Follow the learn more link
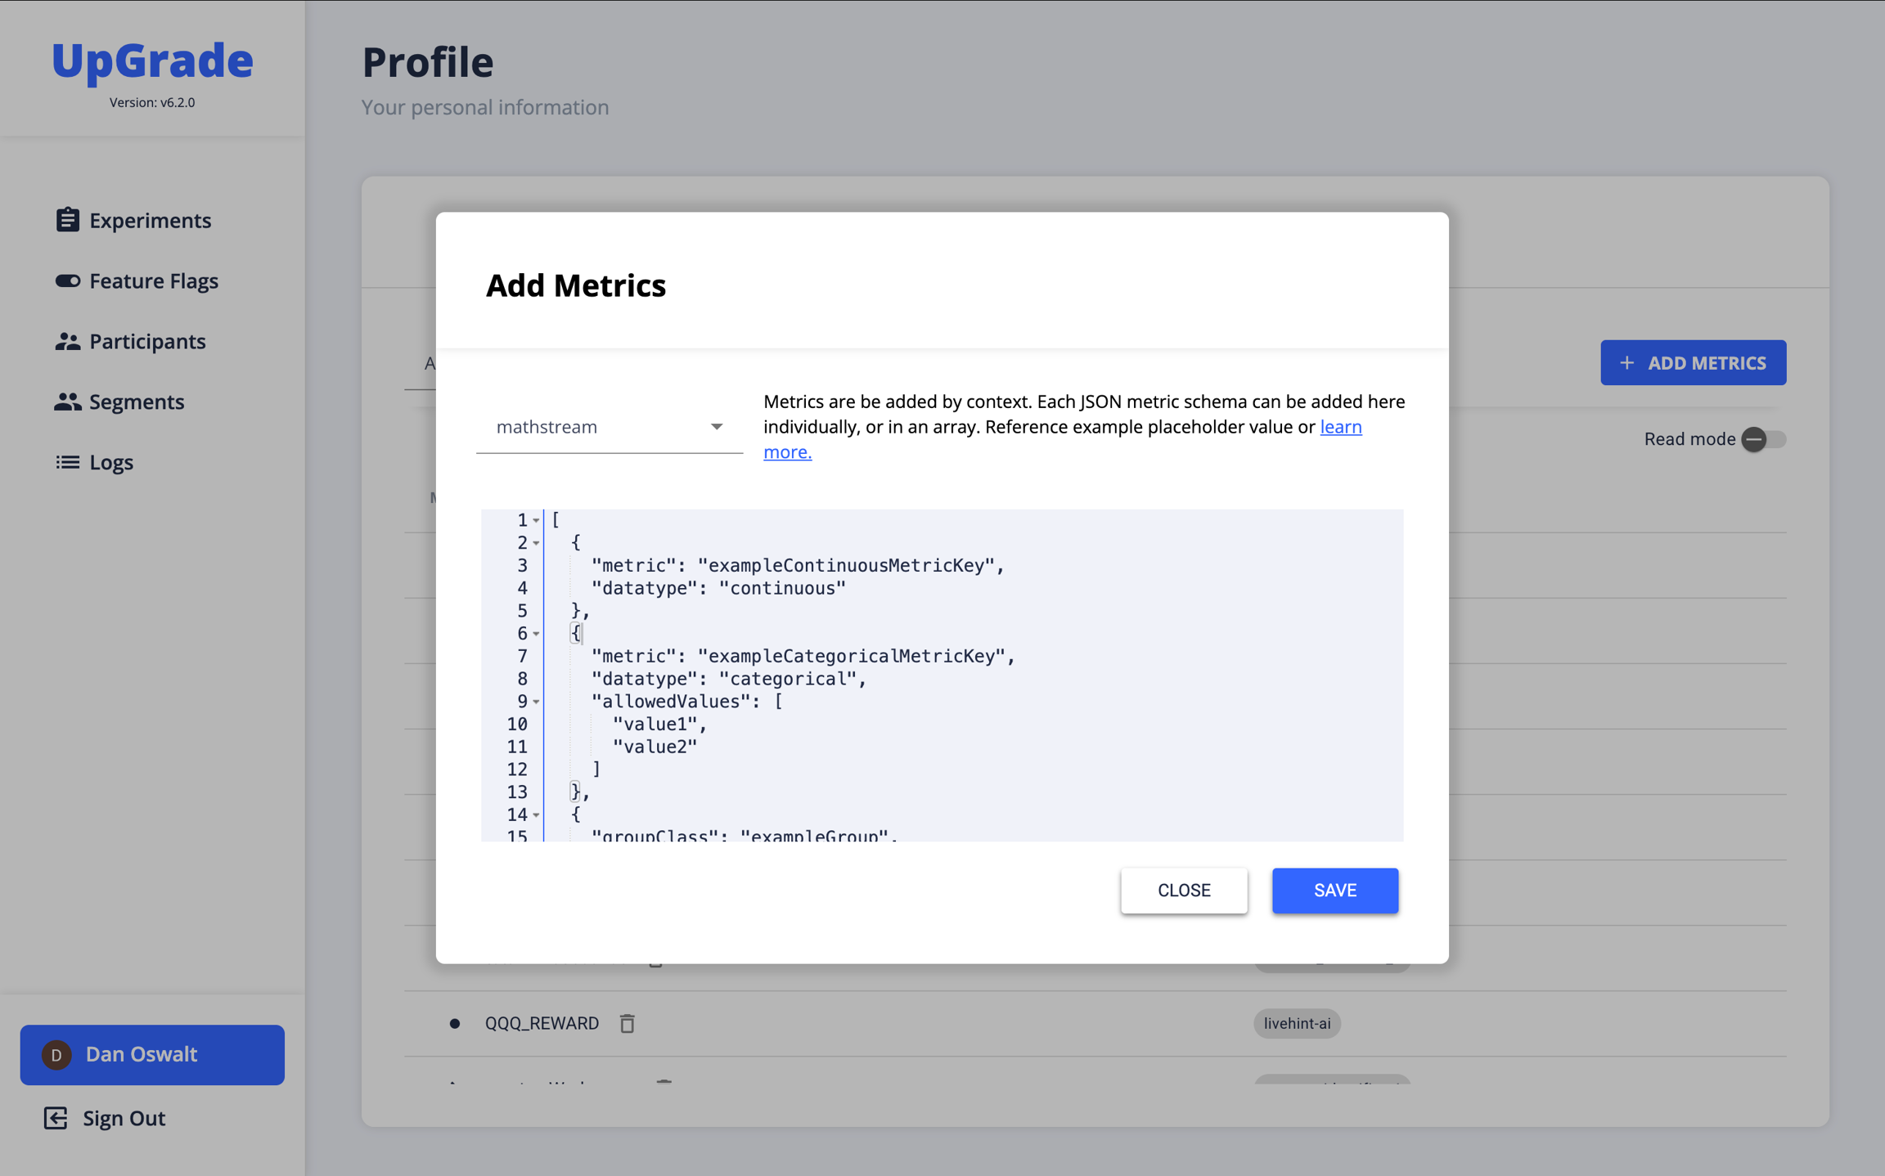Image resolution: width=1885 pixels, height=1176 pixels. [x=1340, y=427]
